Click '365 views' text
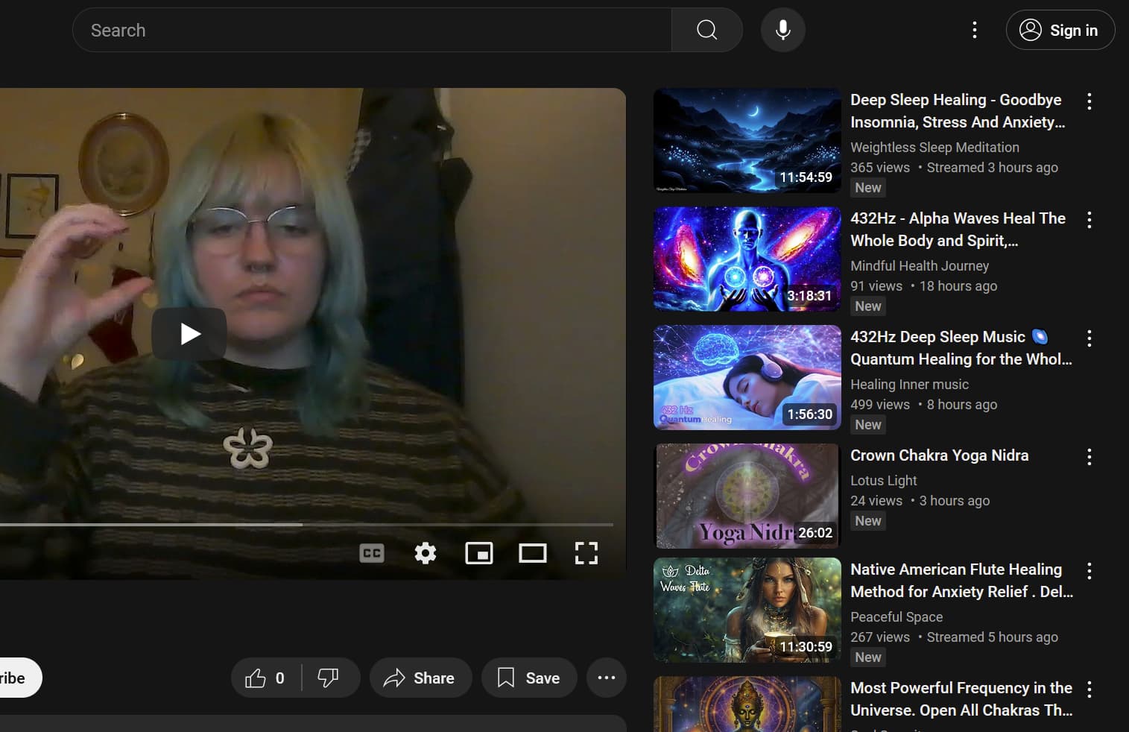This screenshot has height=732, width=1129. (x=880, y=168)
